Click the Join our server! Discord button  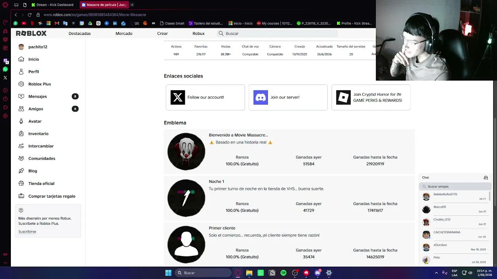coord(288,97)
